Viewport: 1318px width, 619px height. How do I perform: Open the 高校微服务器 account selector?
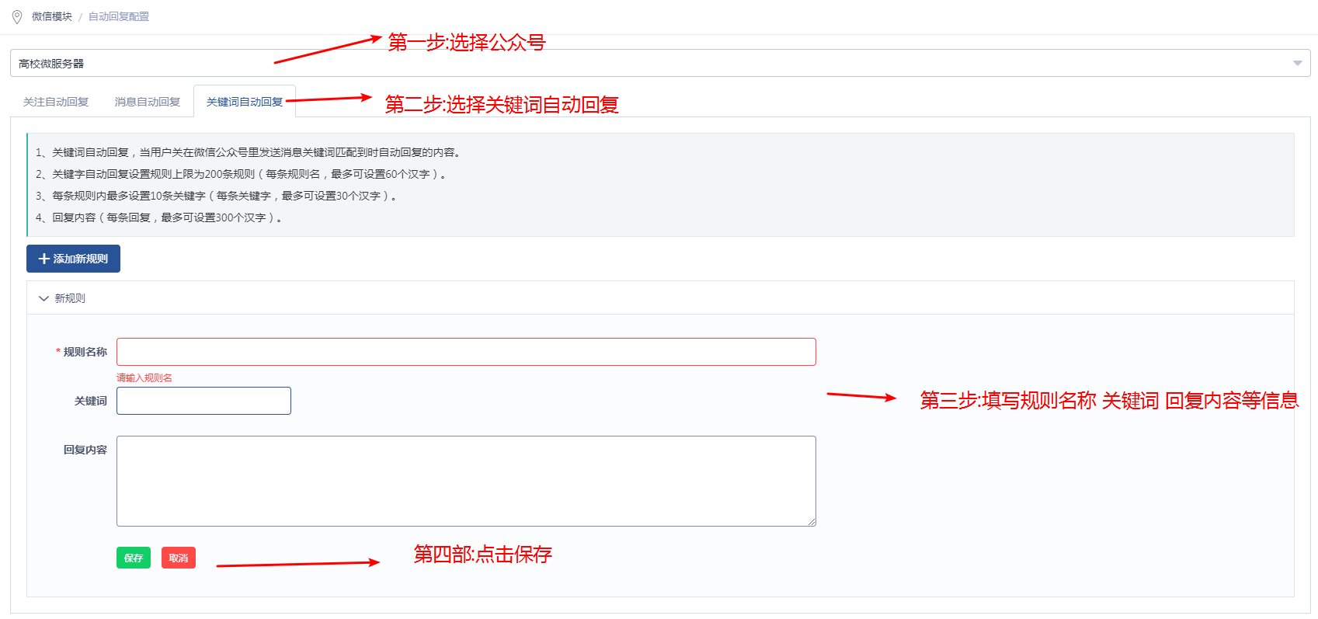click(x=660, y=63)
